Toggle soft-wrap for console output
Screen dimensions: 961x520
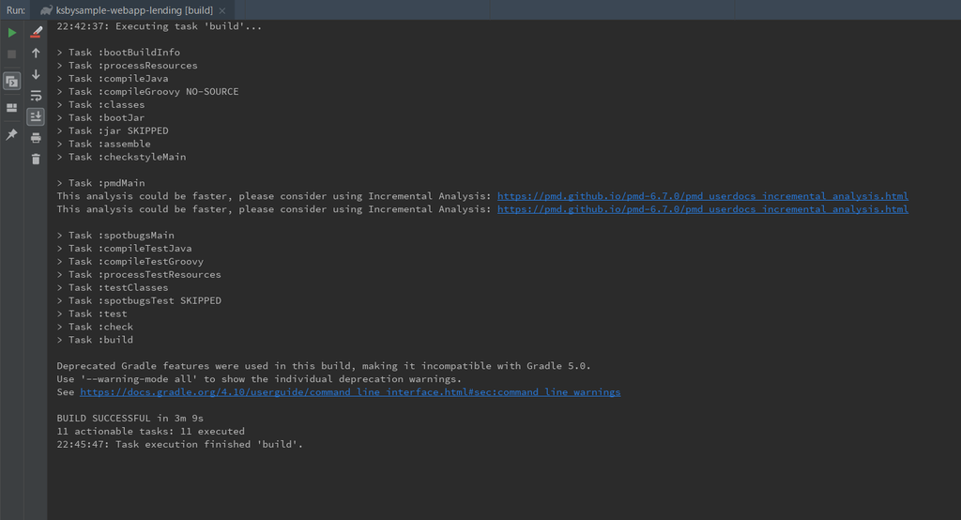[x=37, y=96]
